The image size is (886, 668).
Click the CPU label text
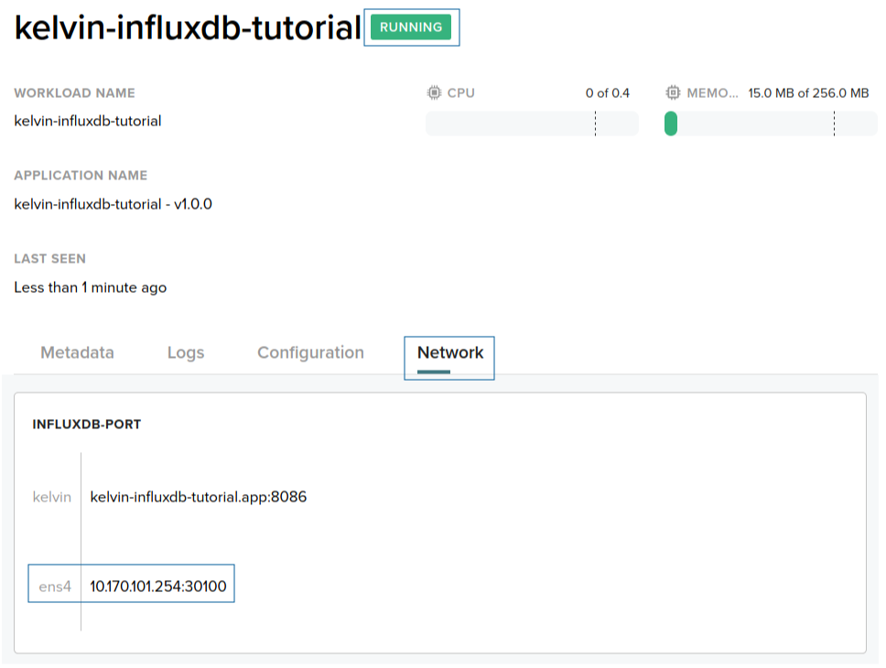tap(461, 93)
